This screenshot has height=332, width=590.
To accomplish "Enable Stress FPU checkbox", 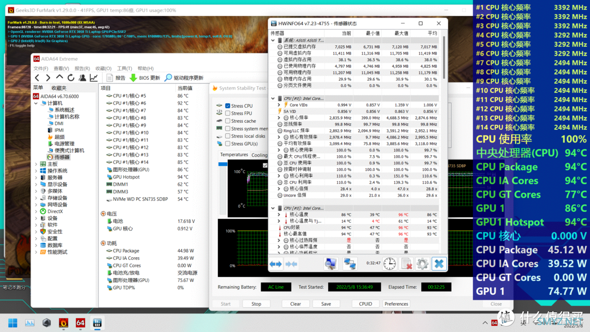I will (x=228, y=113).
